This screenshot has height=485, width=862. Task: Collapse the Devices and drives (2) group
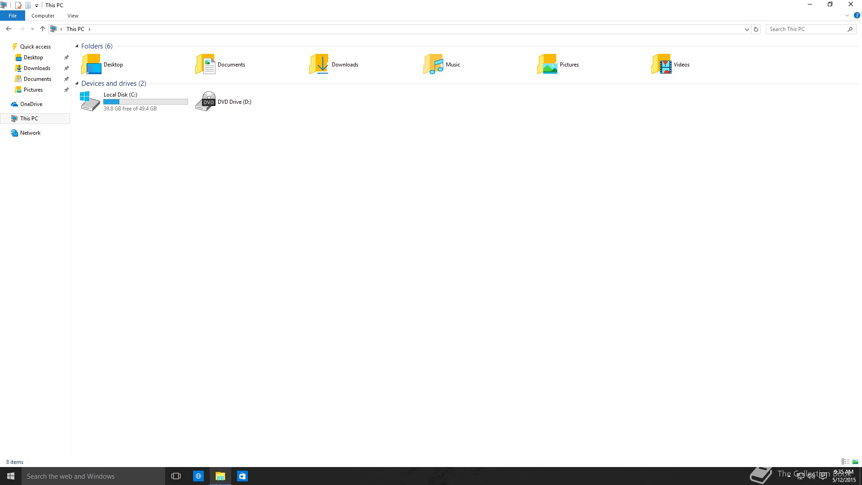77,83
